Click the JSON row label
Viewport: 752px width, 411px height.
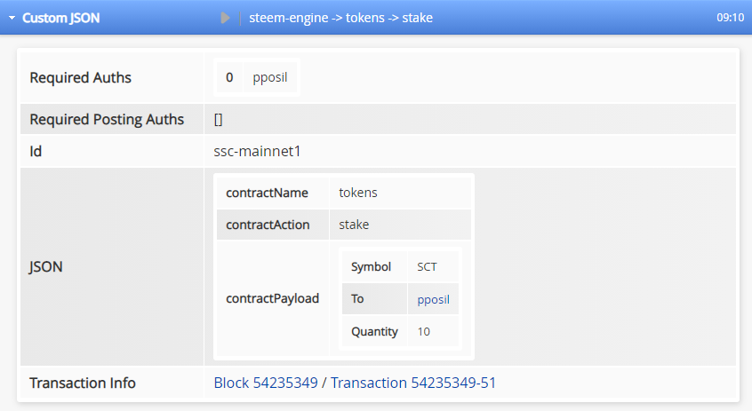(46, 265)
